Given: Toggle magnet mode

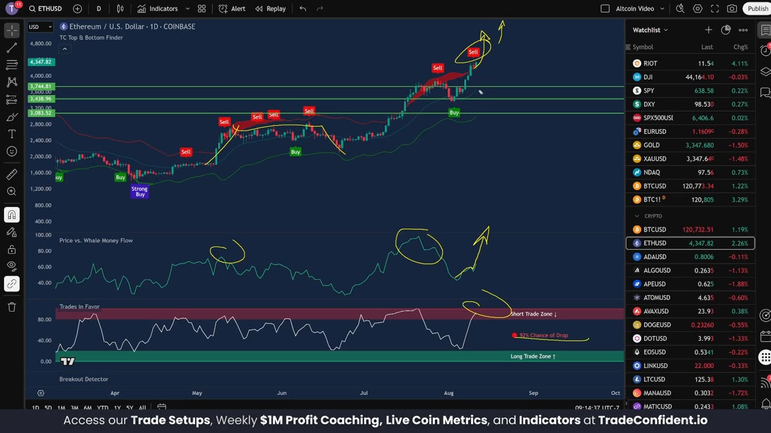Looking at the screenshot, I should point(11,215).
